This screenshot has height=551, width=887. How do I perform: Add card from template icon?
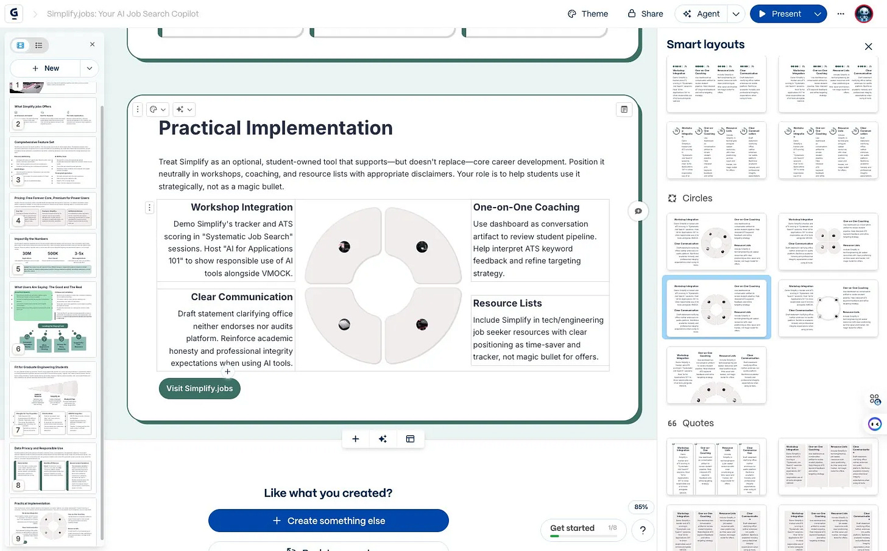coord(410,439)
